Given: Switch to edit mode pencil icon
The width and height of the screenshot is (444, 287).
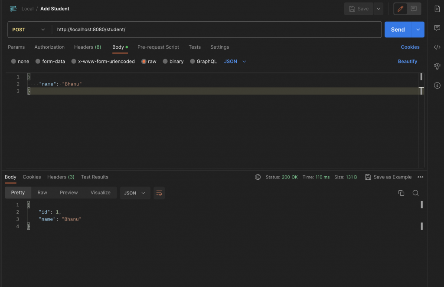Looking at the screenshot, I should pos(400,9).
